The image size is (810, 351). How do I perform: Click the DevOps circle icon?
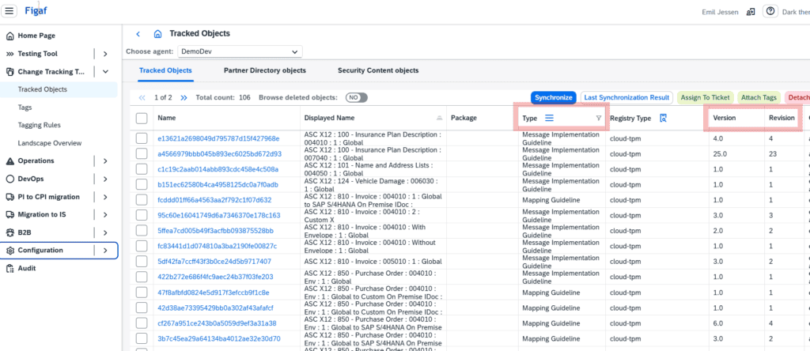point(9,179)
